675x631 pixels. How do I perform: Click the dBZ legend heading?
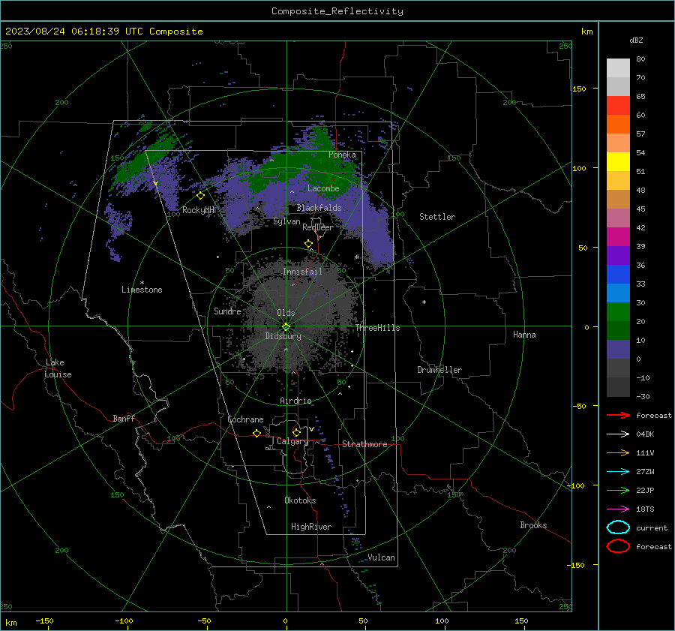pos(636,40)
